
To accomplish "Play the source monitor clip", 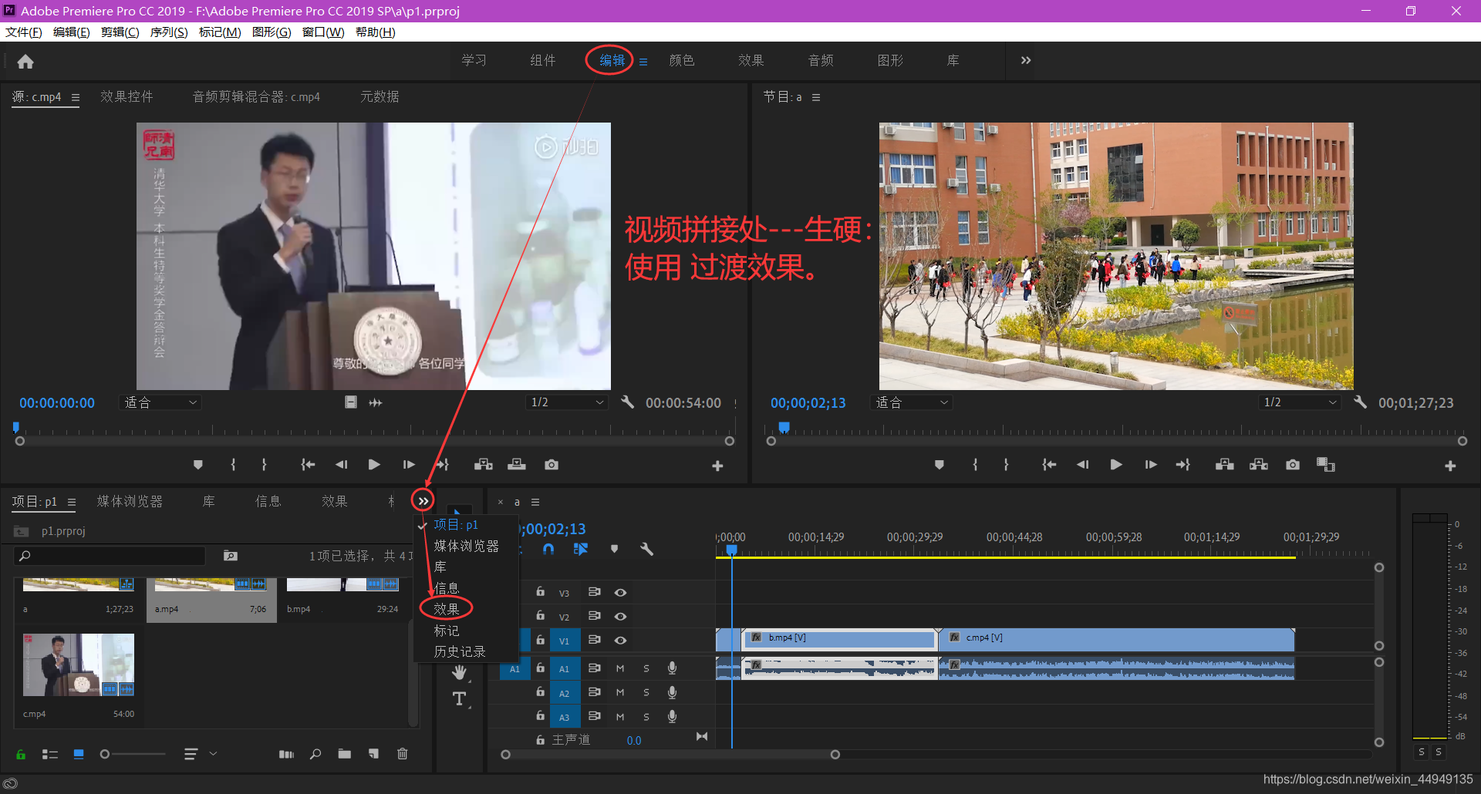I will (374, 465).
